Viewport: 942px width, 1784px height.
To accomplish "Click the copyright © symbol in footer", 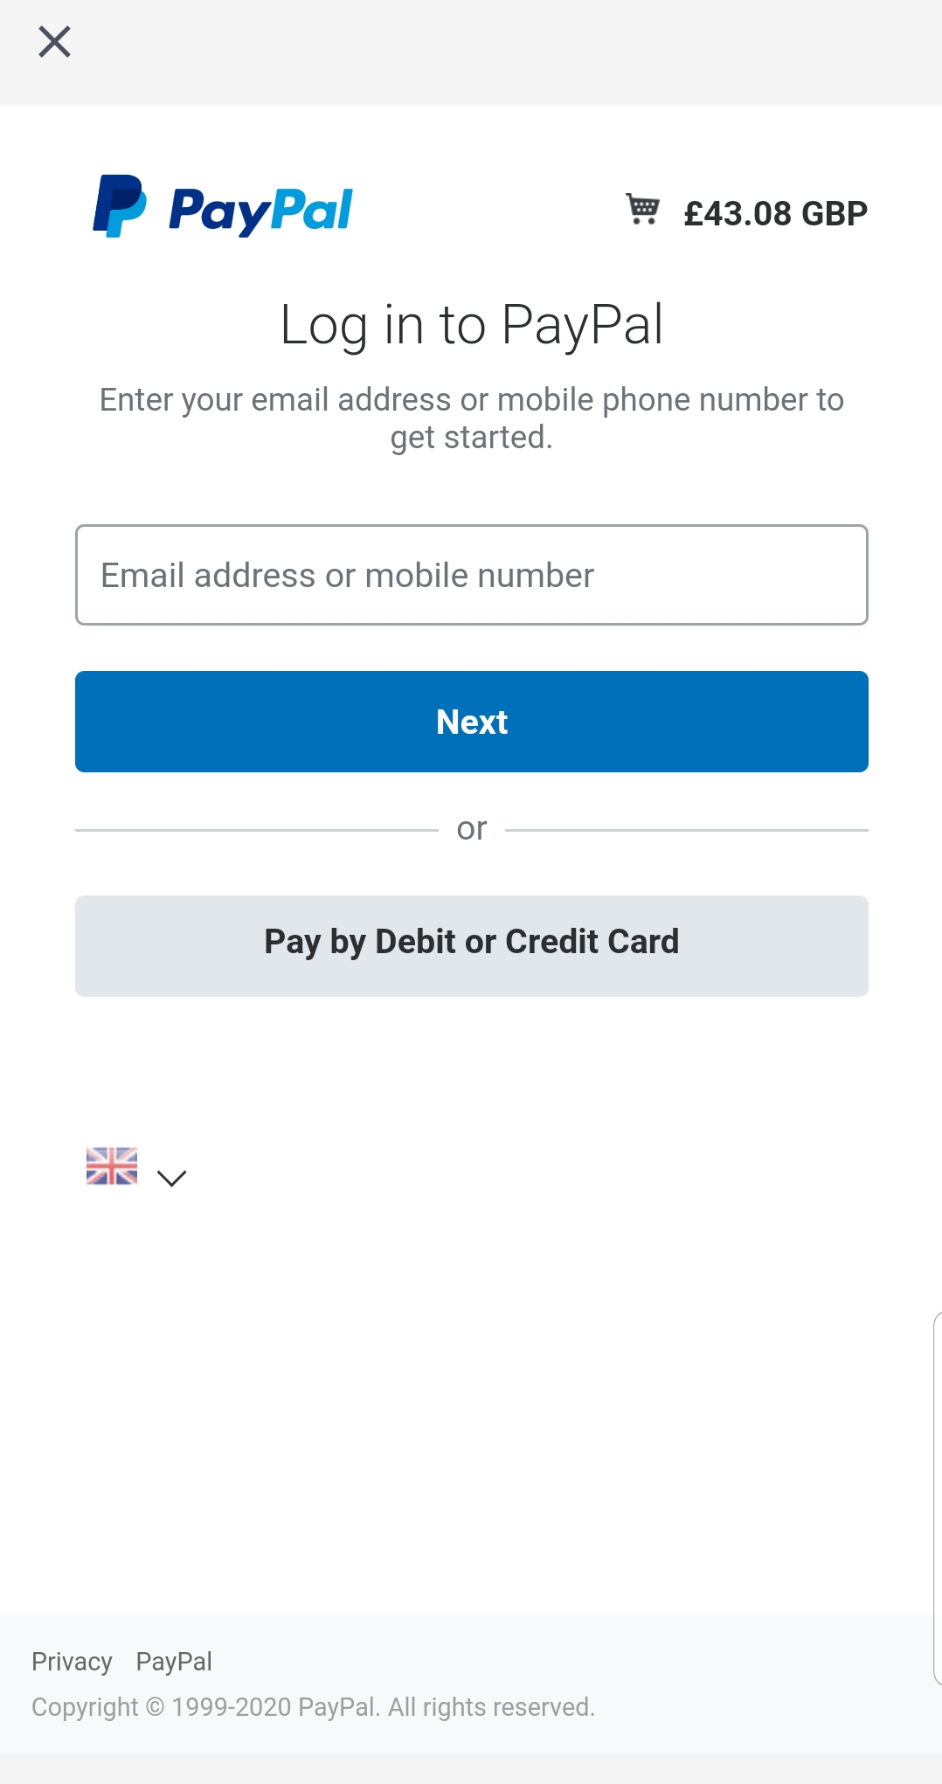I will tap(155, 1707).
